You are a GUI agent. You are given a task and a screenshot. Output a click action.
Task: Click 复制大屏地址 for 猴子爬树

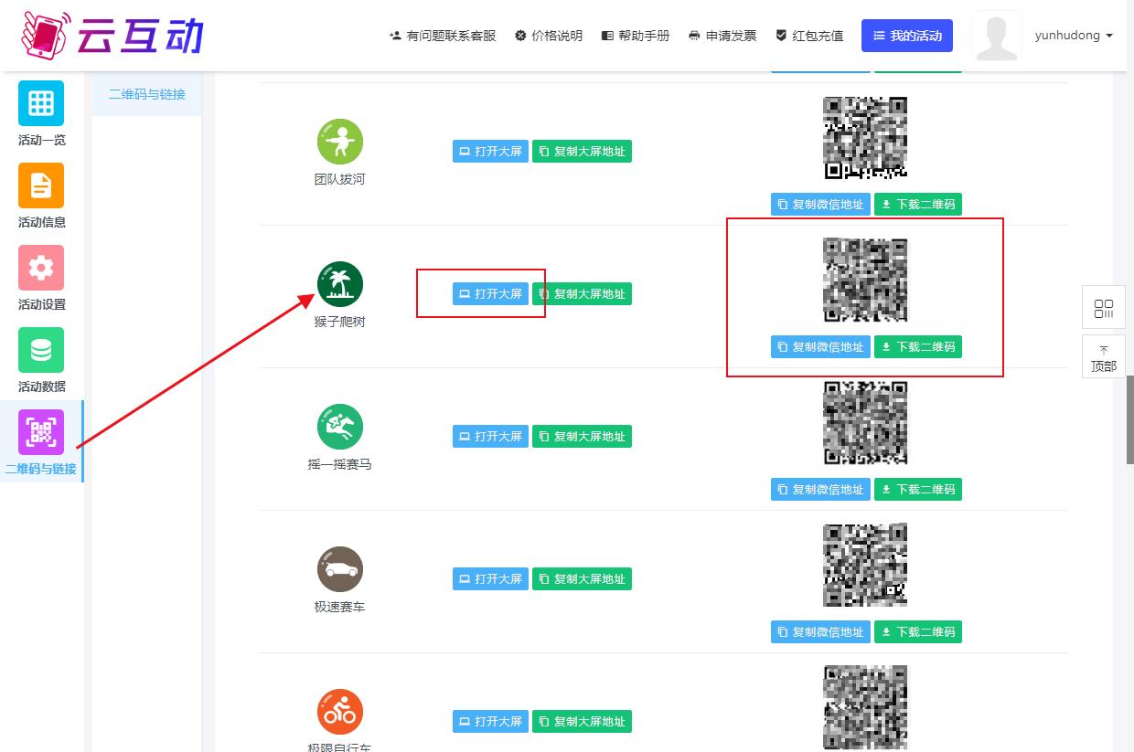(582, 294)
